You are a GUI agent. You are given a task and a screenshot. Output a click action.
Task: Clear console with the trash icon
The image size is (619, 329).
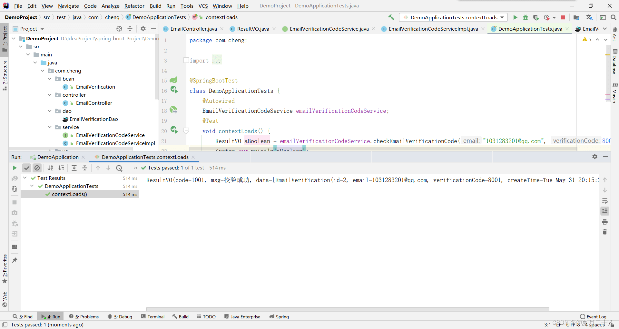pyautogui.click(x=605, y=232)
